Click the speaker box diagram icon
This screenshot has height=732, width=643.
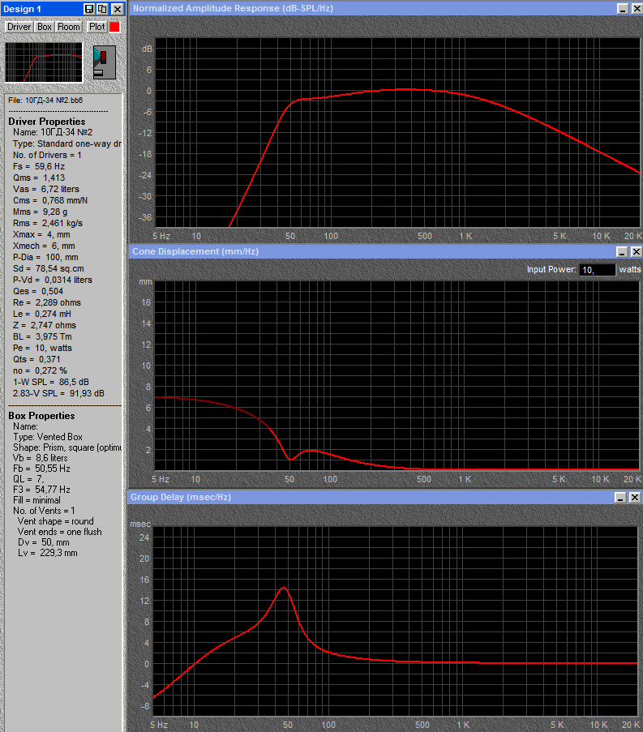click(x=104, y=62)
